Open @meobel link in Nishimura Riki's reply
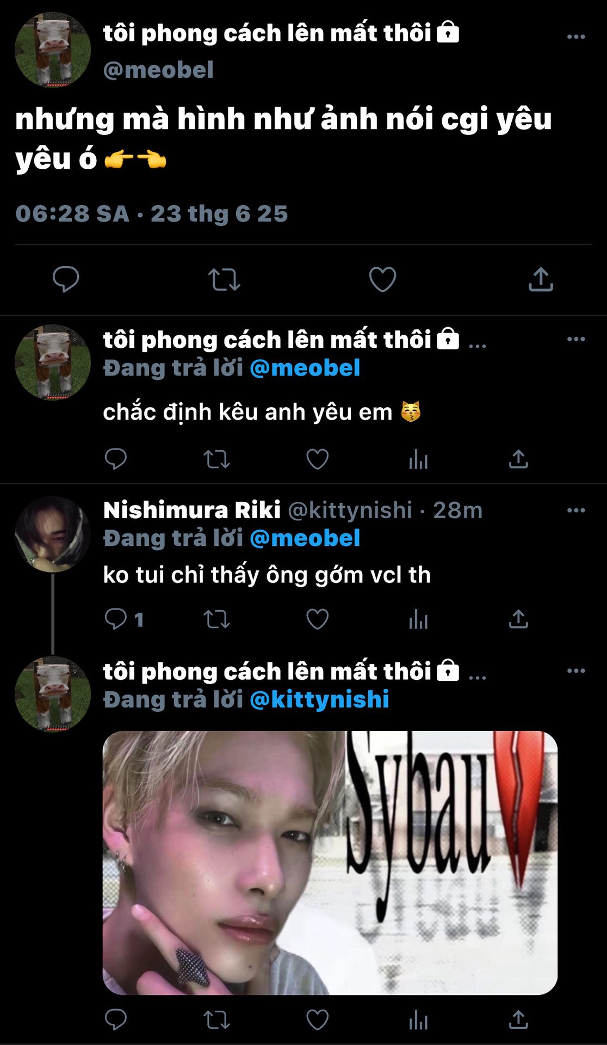This screenshot has width=607, height=1045. coord(305,538)
